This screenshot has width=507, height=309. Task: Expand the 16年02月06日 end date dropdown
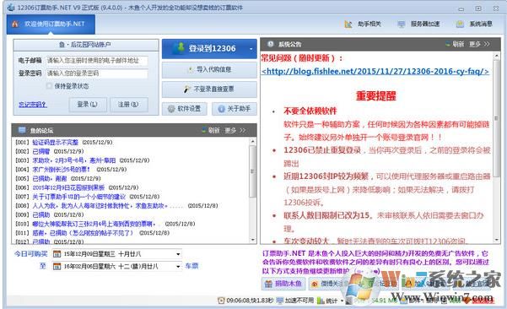178,266
